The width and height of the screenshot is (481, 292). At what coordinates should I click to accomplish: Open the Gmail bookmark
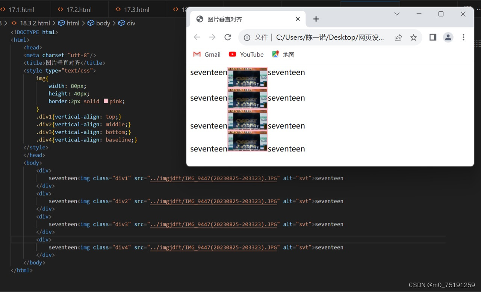tap(207, 54)
